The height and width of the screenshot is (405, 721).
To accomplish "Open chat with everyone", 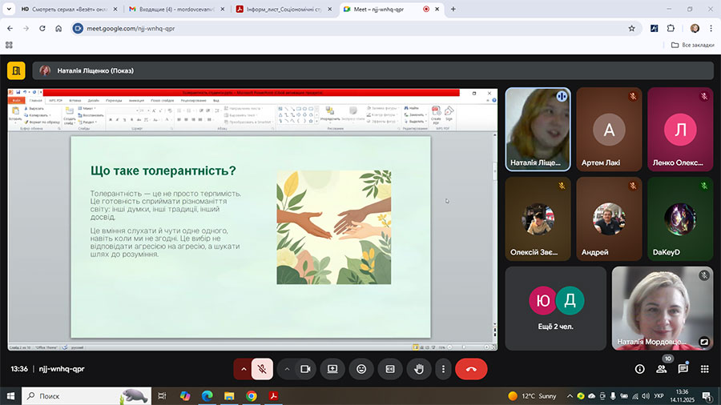I will coord(683,369).
